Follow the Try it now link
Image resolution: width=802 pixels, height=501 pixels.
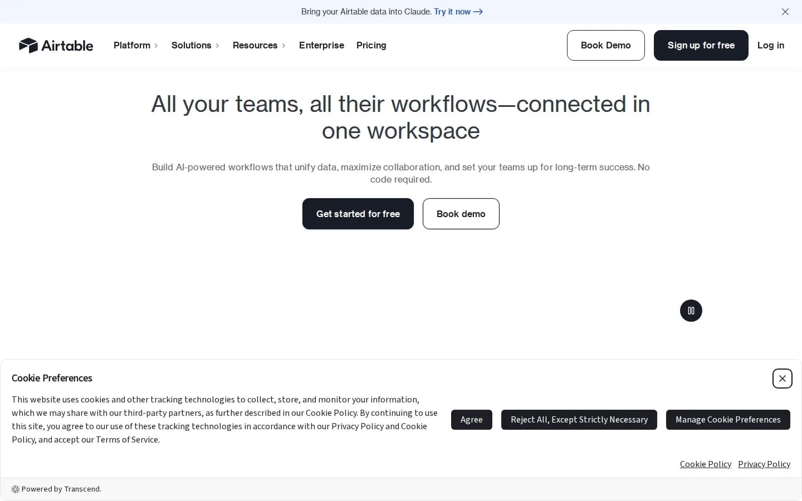point(458,12)
